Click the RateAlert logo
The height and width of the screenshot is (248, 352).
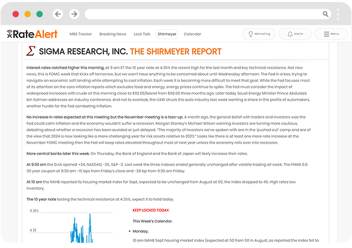pos(32,34)
